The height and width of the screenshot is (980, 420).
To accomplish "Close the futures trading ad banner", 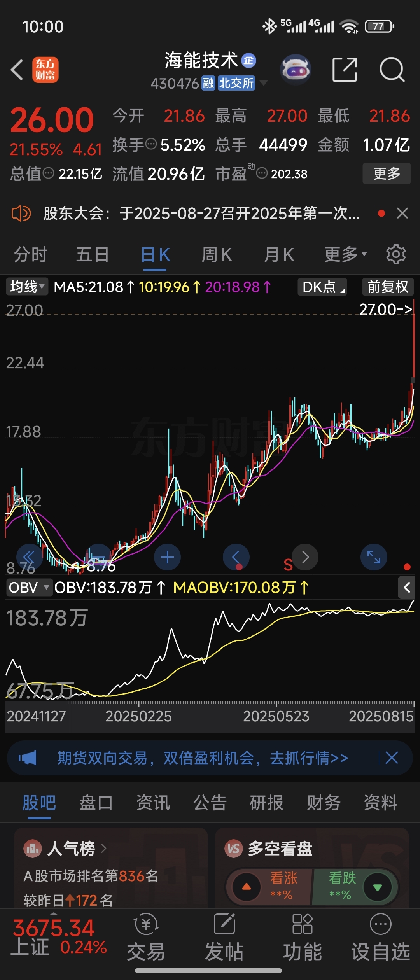I will coord(392,758).
